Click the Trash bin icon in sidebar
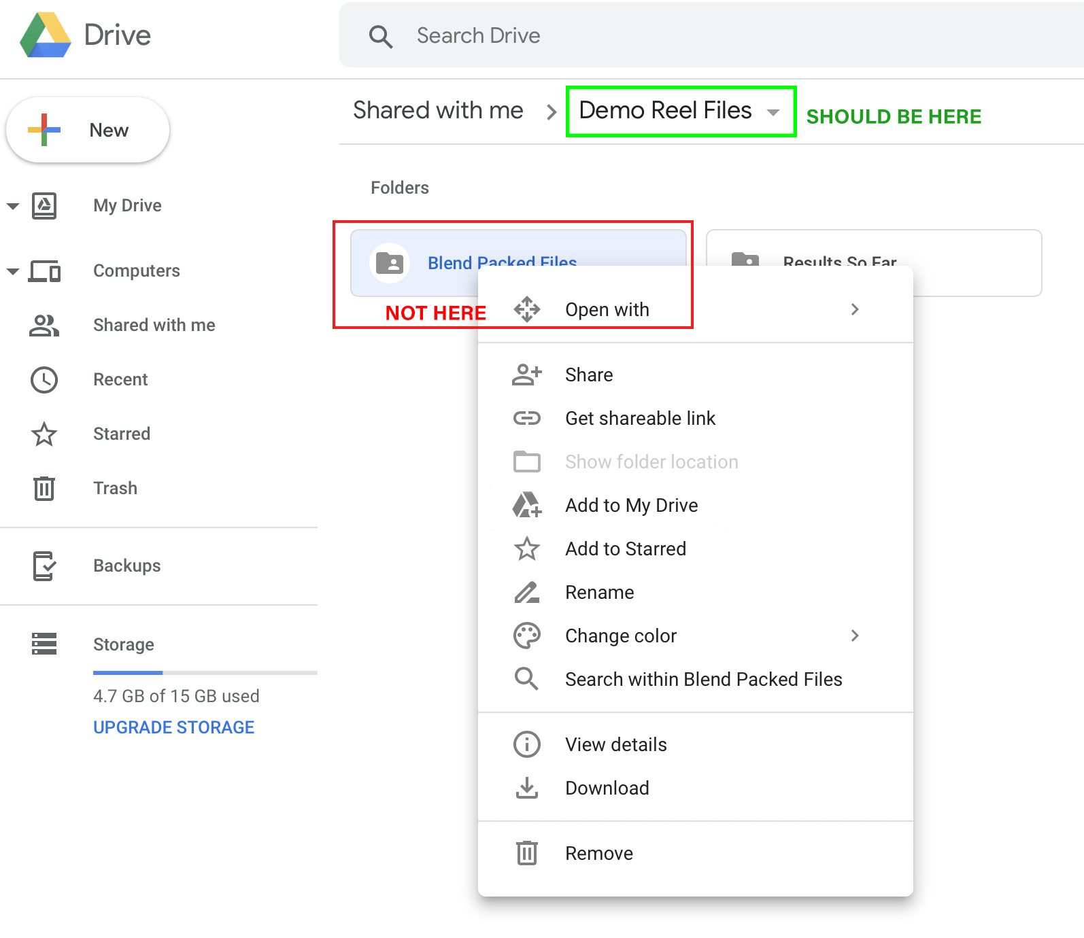The height and width of the screenshot is (938, 1084). click(44, 488)
